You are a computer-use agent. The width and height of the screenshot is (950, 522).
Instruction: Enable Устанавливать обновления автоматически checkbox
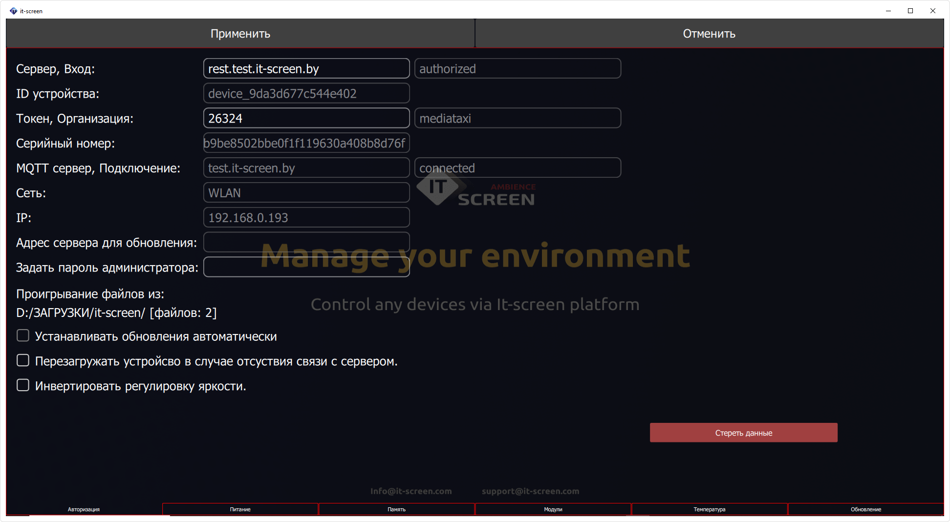click(23, 336)
